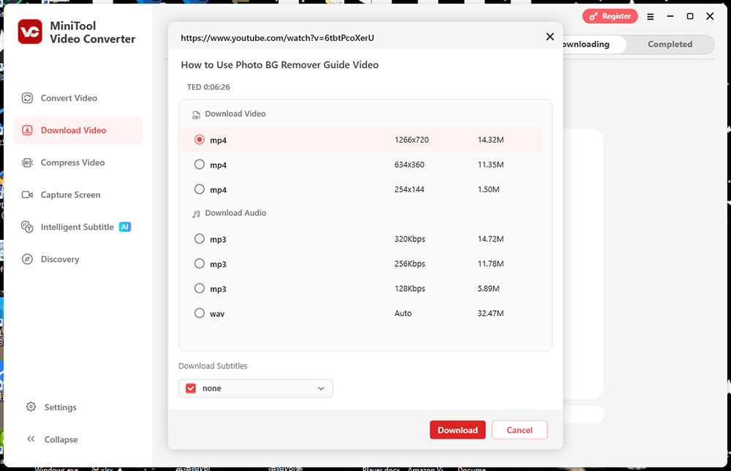731x471 pixels.
Task: Click the '320Kbps' bitrate value
Action: coord(410,239)
